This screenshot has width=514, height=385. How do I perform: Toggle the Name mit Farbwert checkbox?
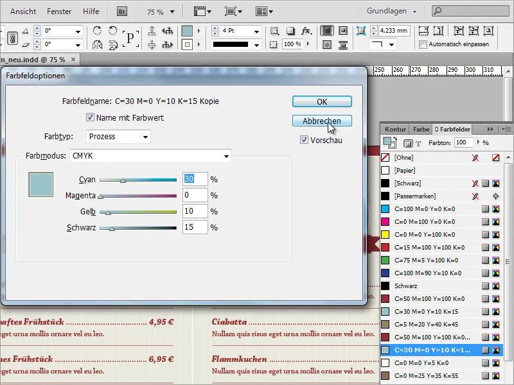click(x=90, y=117)
